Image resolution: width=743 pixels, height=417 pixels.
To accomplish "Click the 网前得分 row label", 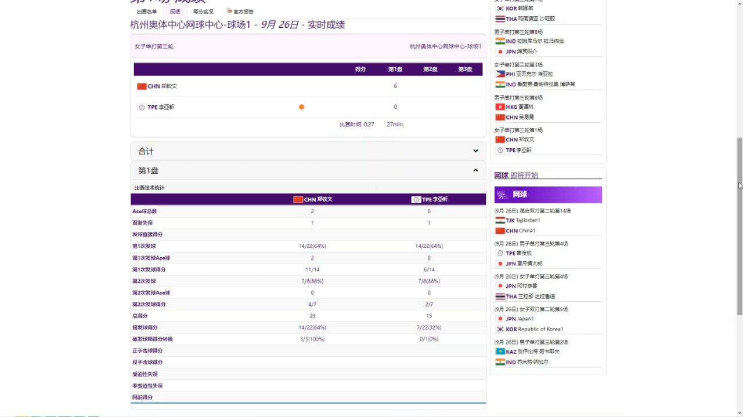I will (142, 397).
